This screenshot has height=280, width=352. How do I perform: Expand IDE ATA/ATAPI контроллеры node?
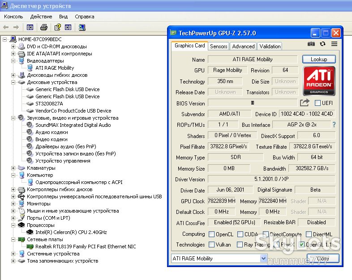[x=13, y=54]
